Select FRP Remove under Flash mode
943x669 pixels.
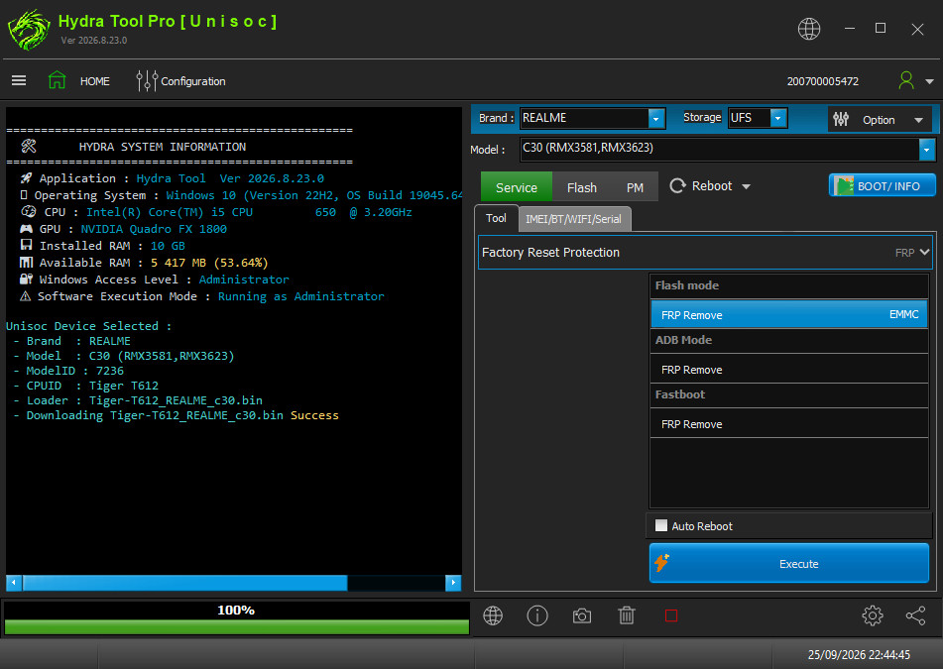(789, 314)
